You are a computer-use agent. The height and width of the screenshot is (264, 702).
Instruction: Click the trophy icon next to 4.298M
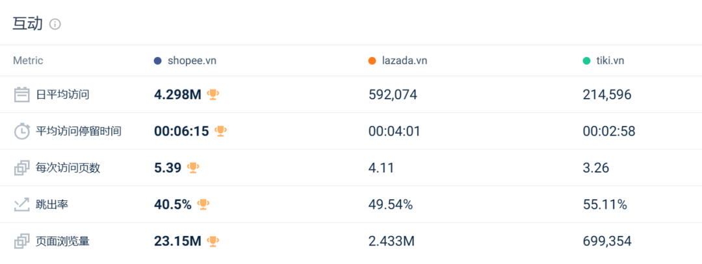click(x=213, y=94)
